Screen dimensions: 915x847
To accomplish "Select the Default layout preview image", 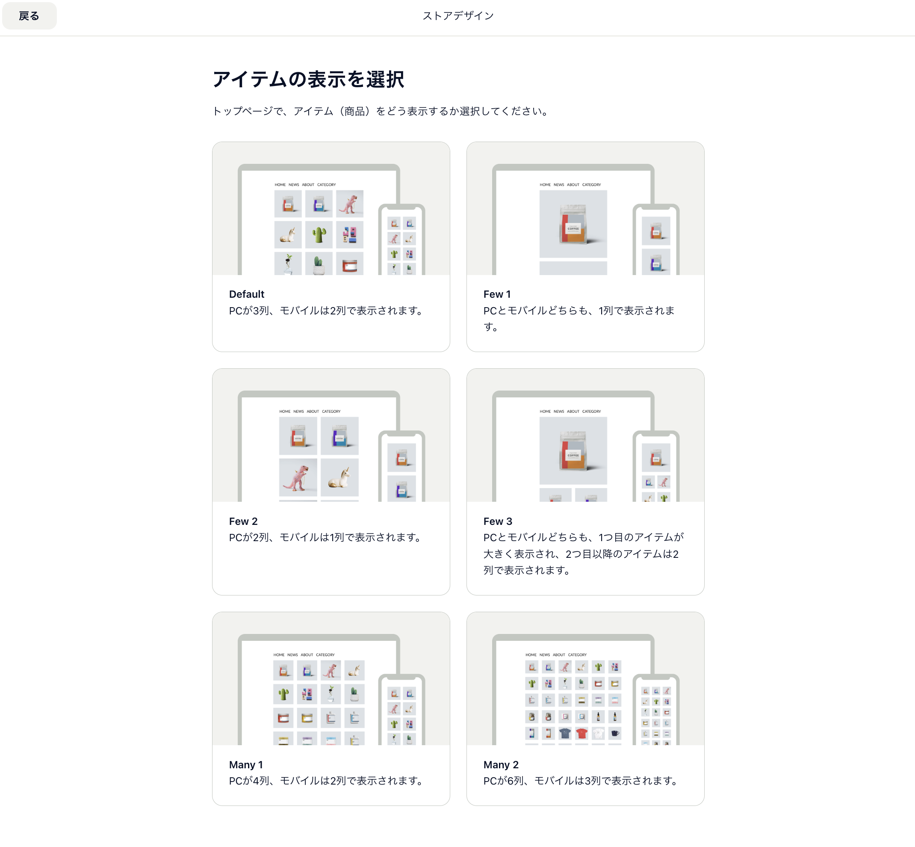I will point(331,209).
